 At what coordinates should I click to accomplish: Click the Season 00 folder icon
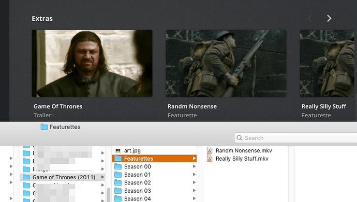click(x=118, y=166)
